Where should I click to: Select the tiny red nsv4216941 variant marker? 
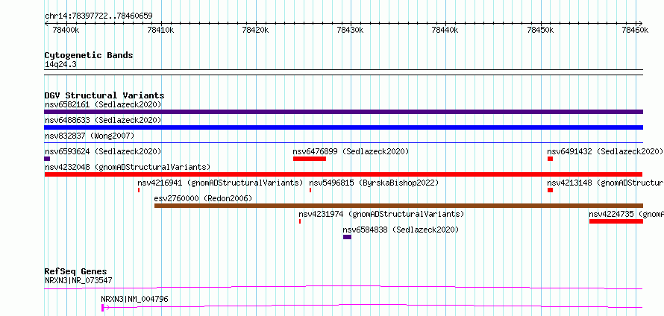point(139,190)
